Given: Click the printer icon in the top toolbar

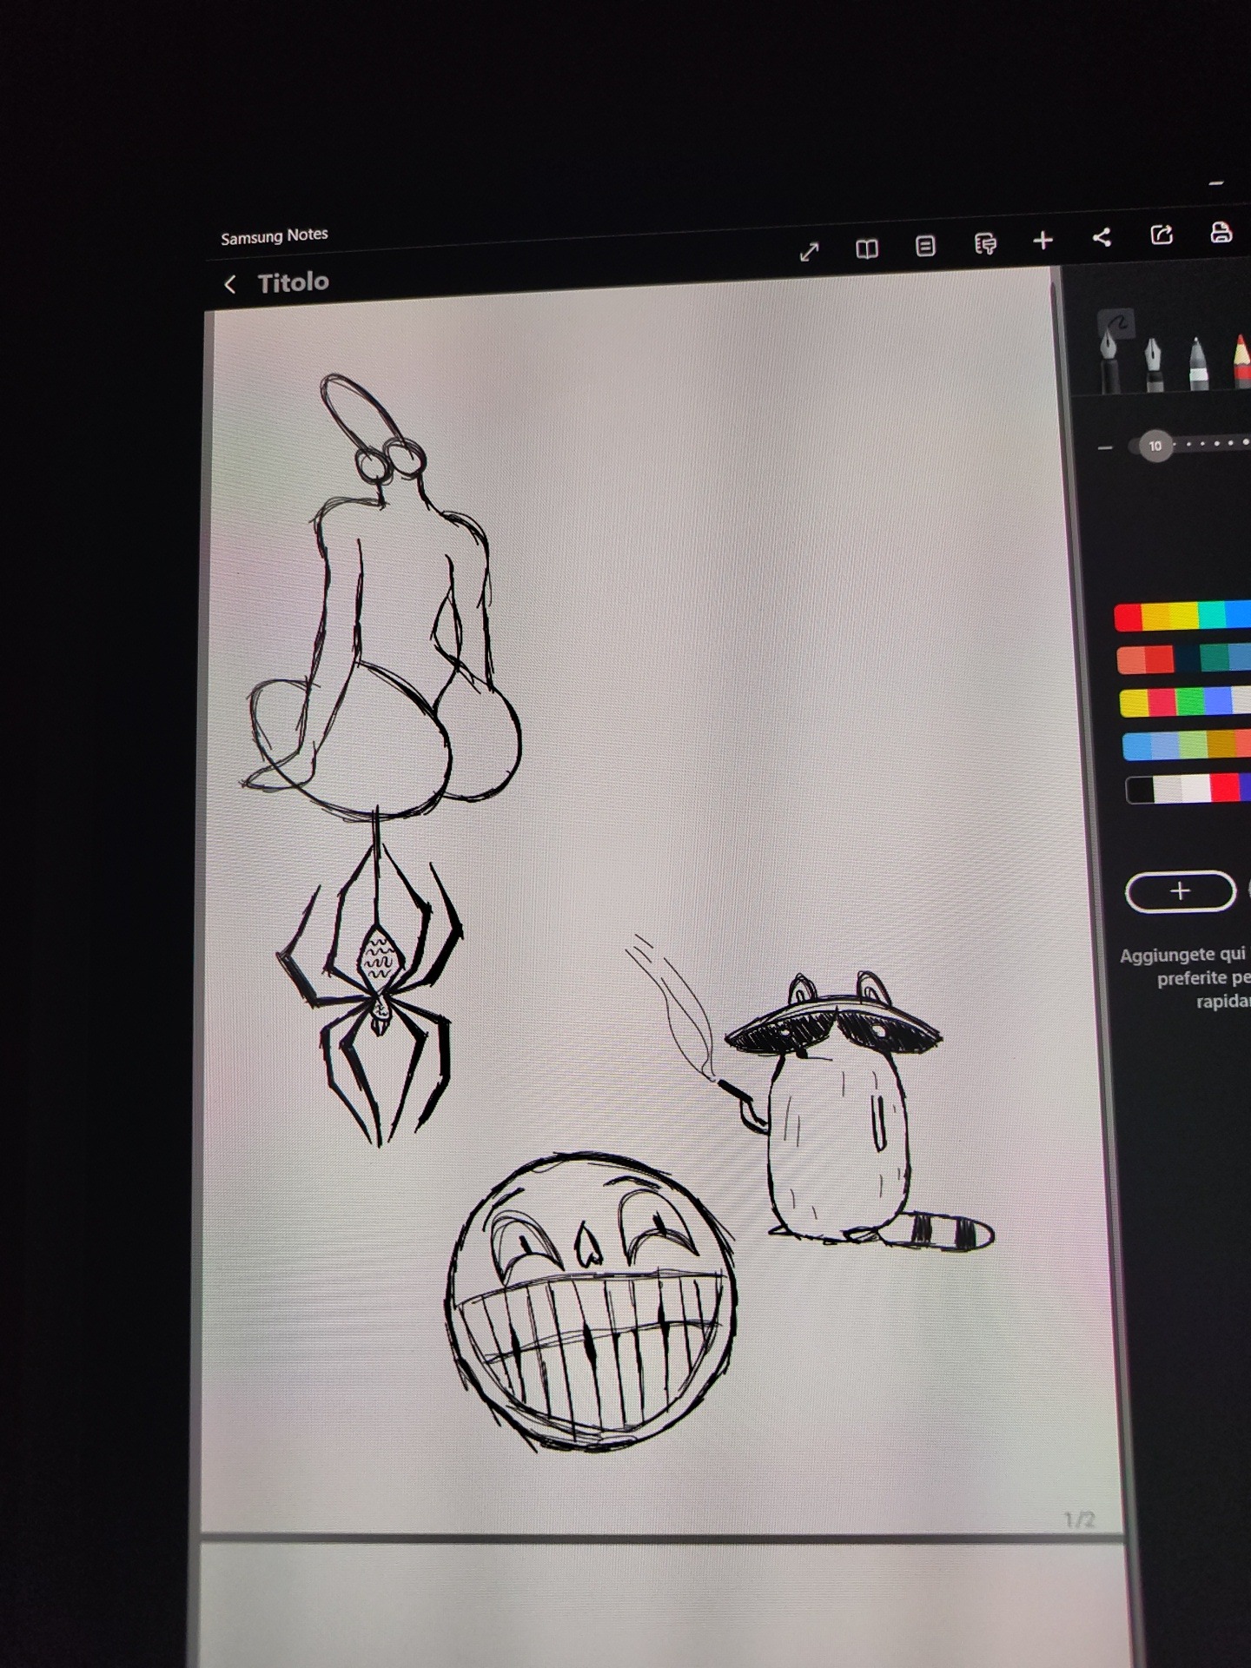Looking at the screenshot, I should point(1221,232).
